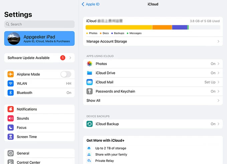Image resolution: width=227 pixels, height=164 pixels.
Task: Tap the Passwords and Keychain key icon
Action: coord(89,91)
